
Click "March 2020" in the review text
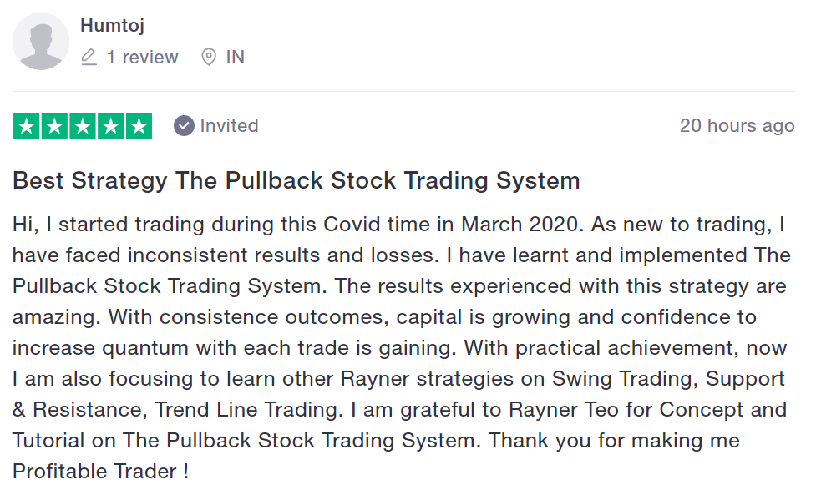tap(520, 224)
